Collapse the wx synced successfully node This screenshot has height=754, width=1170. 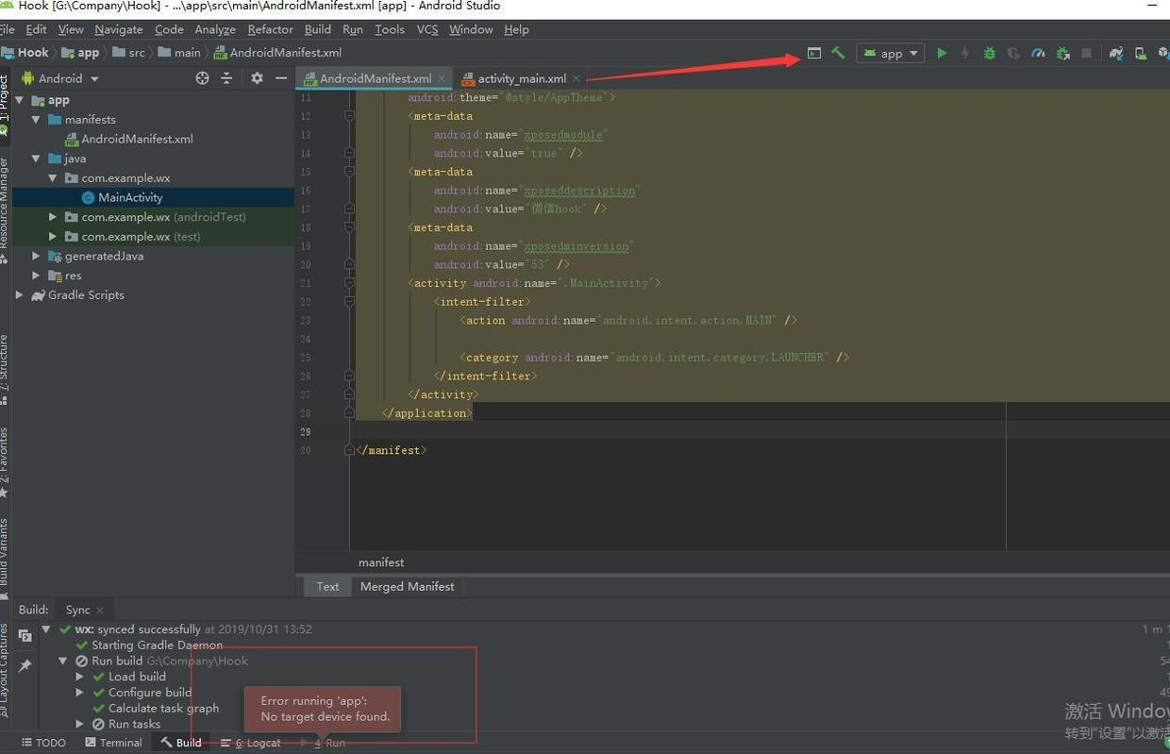pyautogui.click(x=45, y=629)
